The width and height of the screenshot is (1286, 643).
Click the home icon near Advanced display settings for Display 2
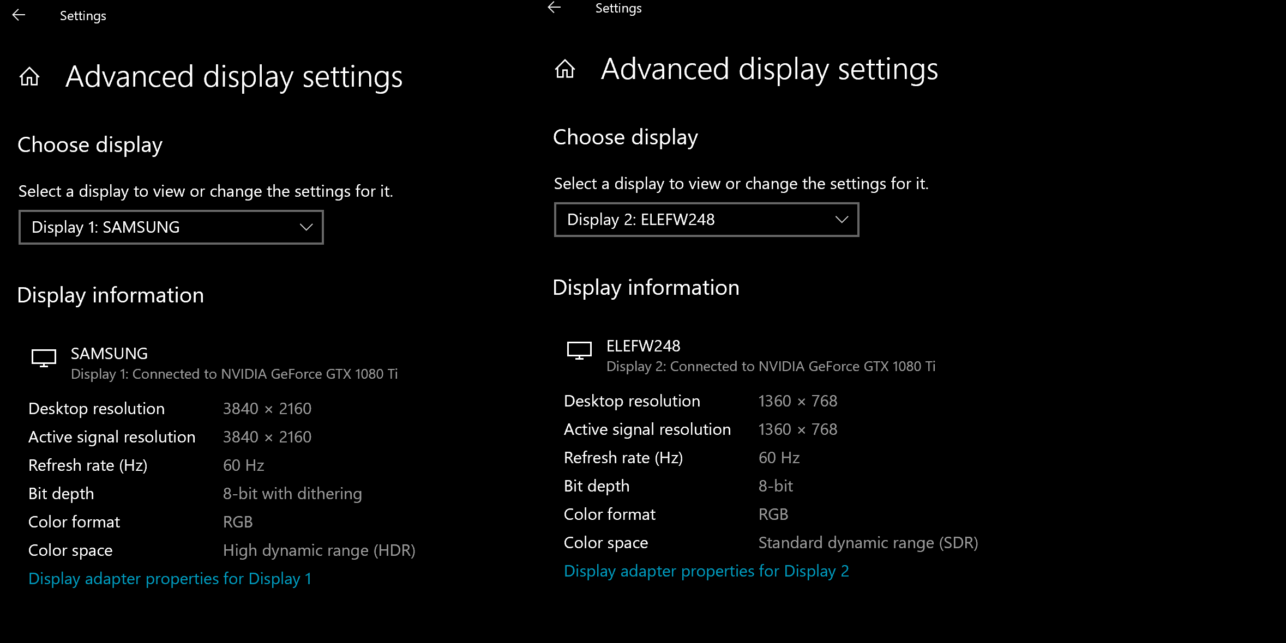click(x=566, y=70)
